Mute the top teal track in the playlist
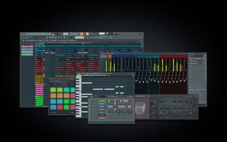The image size is (227, 142). point(43,46)
